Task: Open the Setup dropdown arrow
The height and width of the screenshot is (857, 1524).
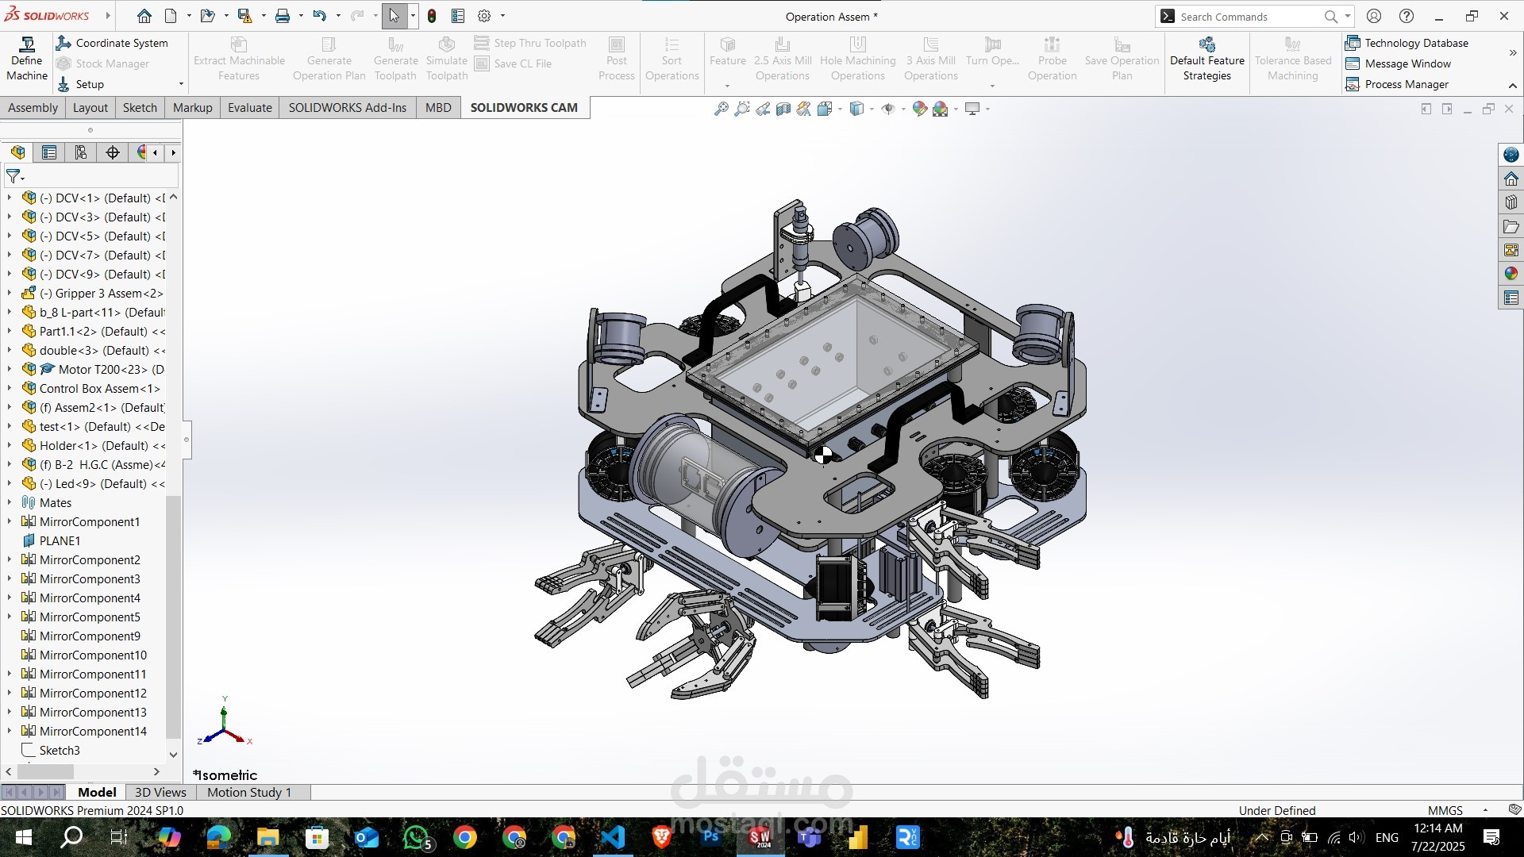Action: 181,84
